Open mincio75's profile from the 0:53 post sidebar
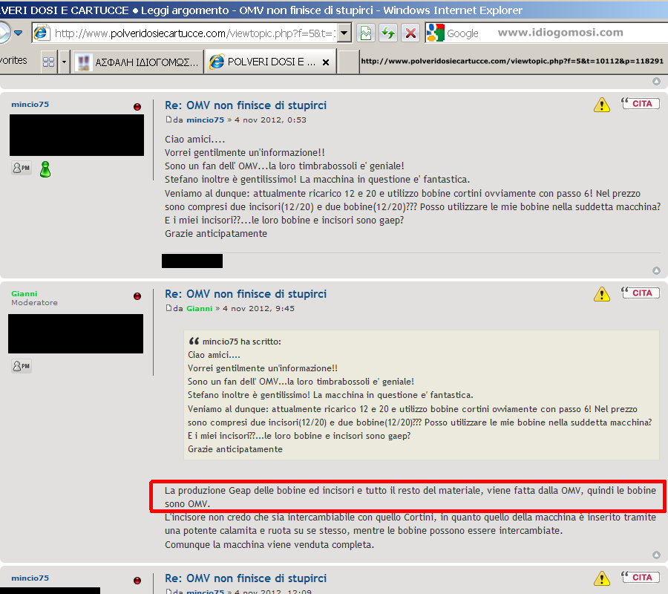This screenshot has width=668, height=594. tap(30, 105)
